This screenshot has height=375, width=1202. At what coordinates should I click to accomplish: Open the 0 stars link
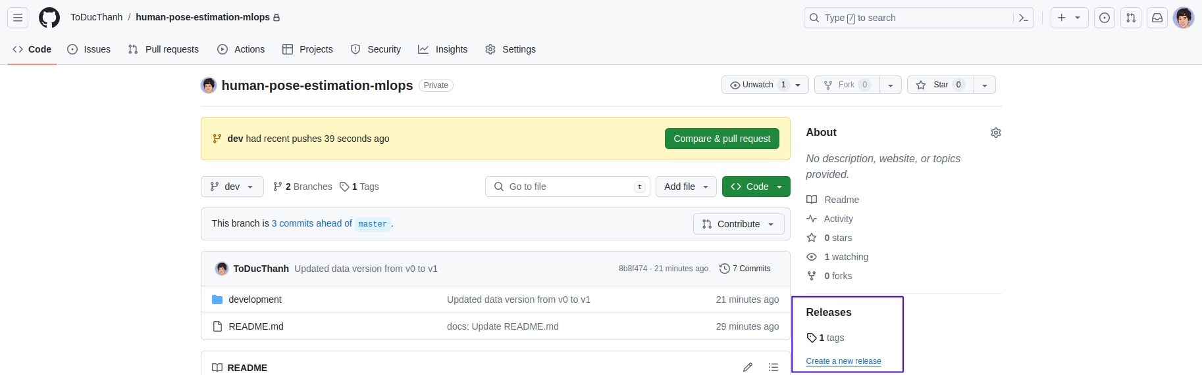point(829,238)
